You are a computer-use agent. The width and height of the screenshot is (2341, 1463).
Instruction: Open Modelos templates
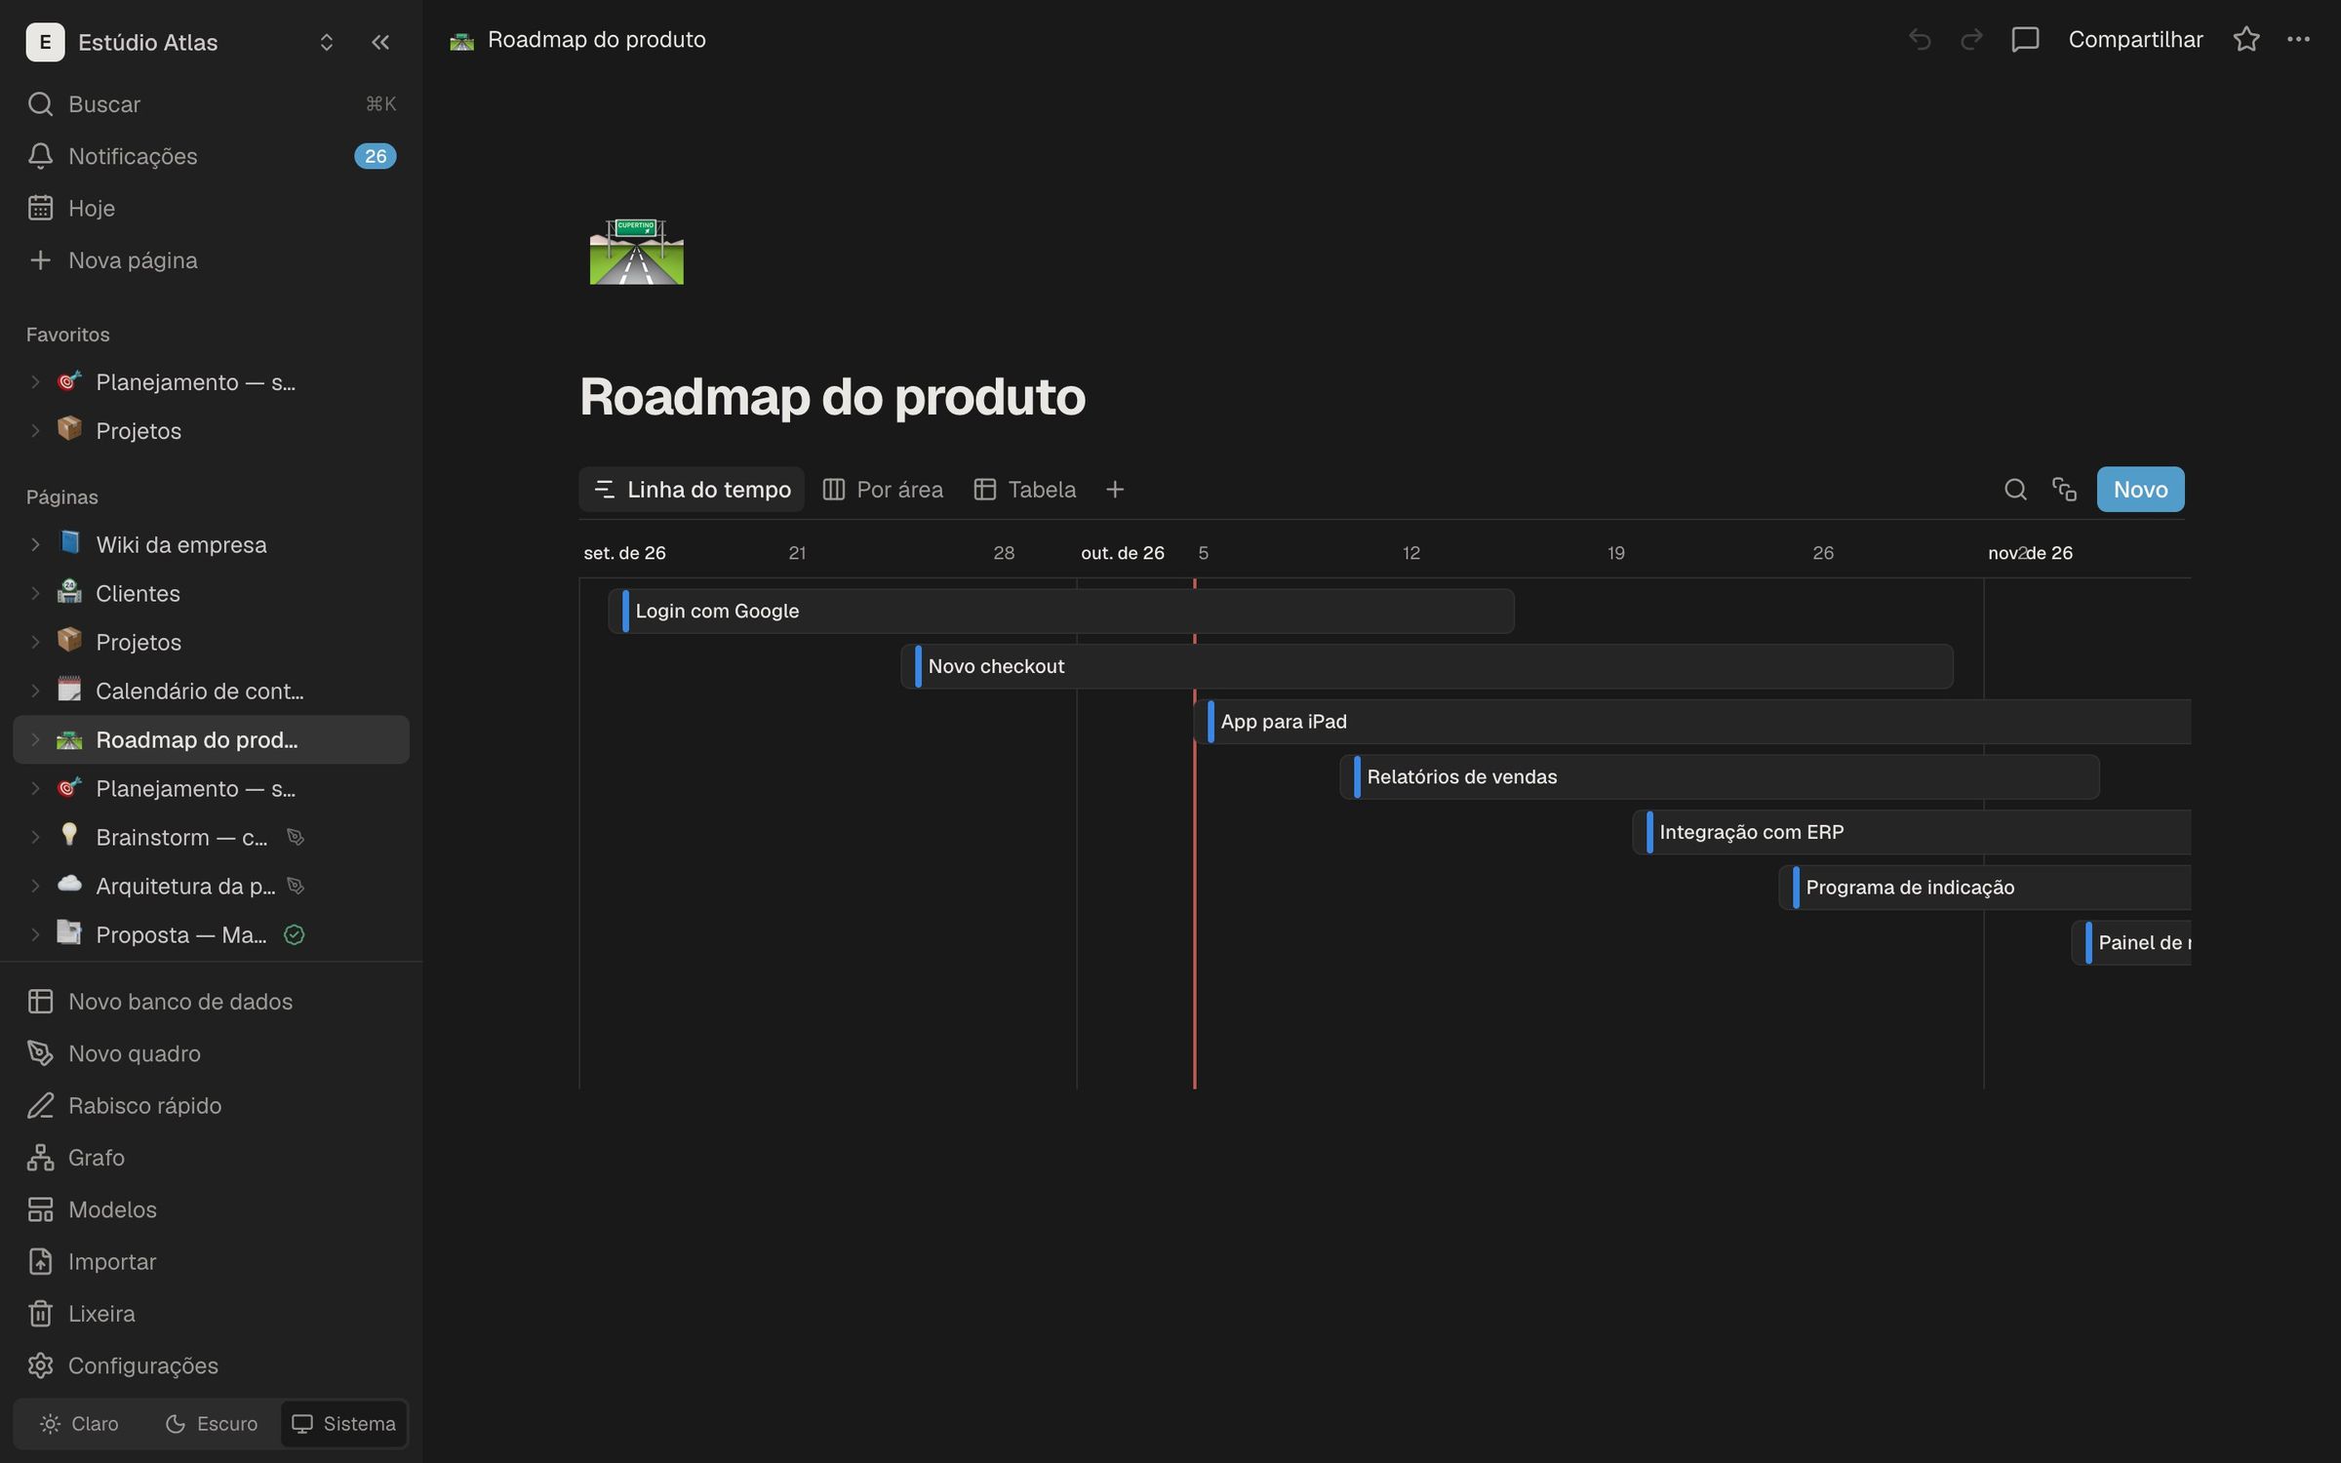[211, 1209]
